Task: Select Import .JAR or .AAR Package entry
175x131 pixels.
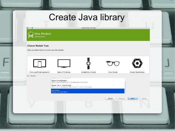Action: click(88, 86)
